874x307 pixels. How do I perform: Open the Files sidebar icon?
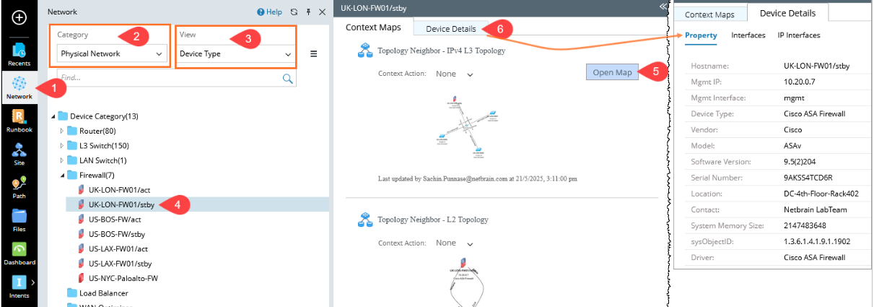click(x=19, y=220)
